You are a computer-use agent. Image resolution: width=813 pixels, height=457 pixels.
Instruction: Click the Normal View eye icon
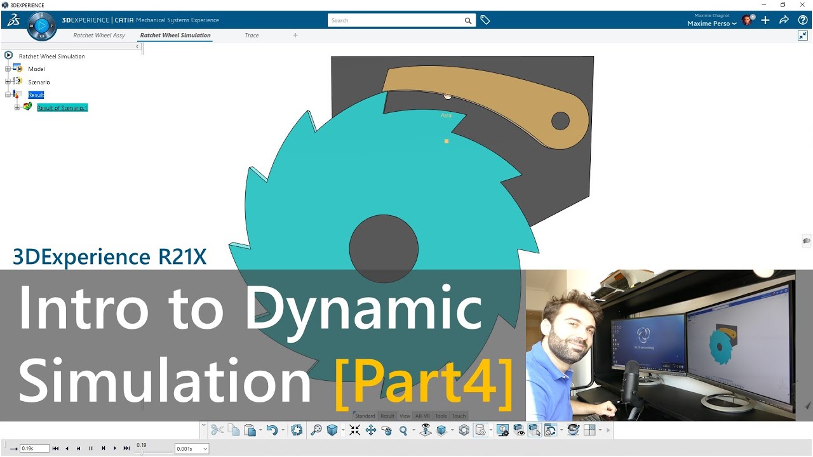click(x=425, y=430)
